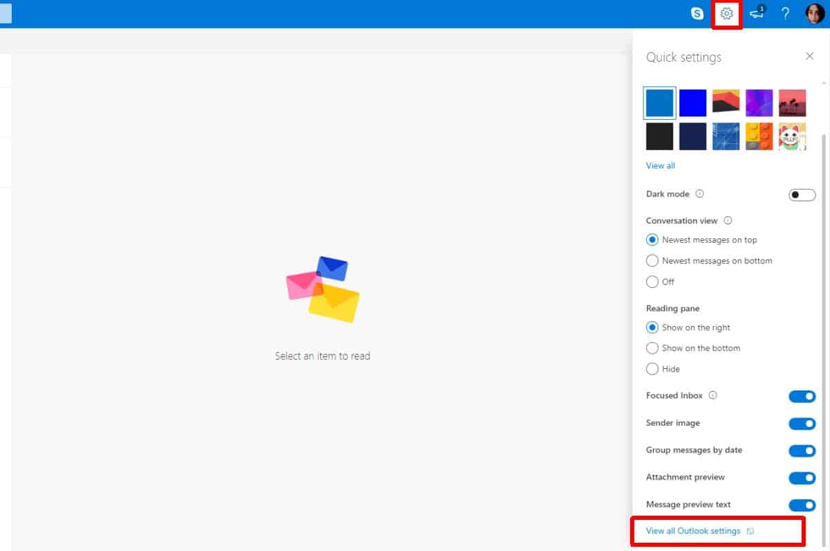Close the Quick settings panel
Viewport: 830px width, 551px height.
809,56
